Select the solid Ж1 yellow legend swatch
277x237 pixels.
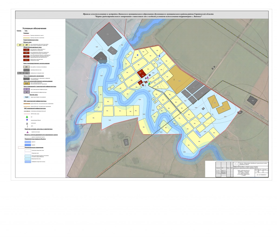click(27, 45)
